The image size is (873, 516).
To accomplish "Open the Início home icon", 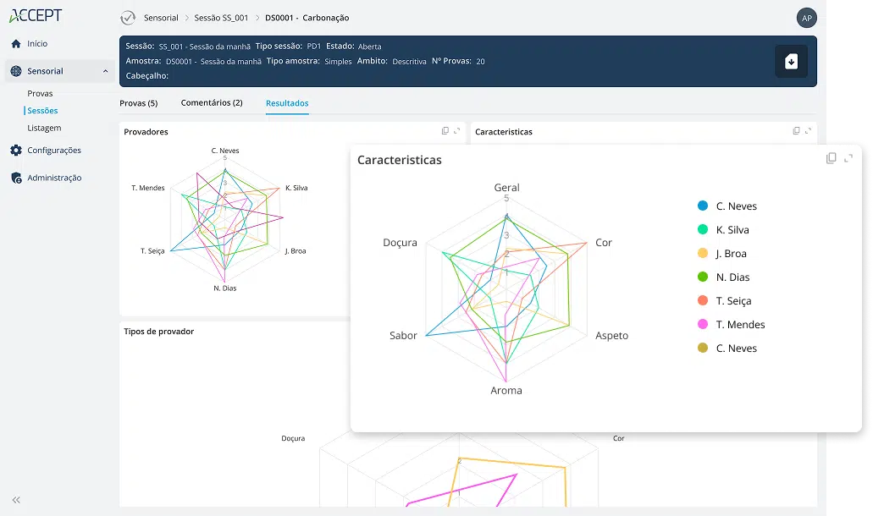I will (16, 43).
